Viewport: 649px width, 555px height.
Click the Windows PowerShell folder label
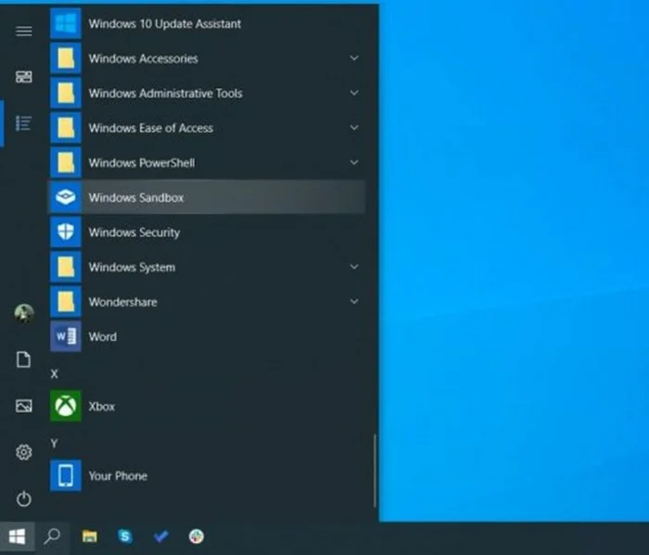point(142,163)
